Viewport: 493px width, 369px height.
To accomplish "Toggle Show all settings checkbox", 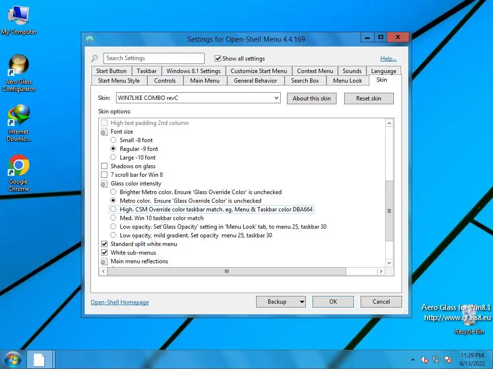I will click(218, 58).
